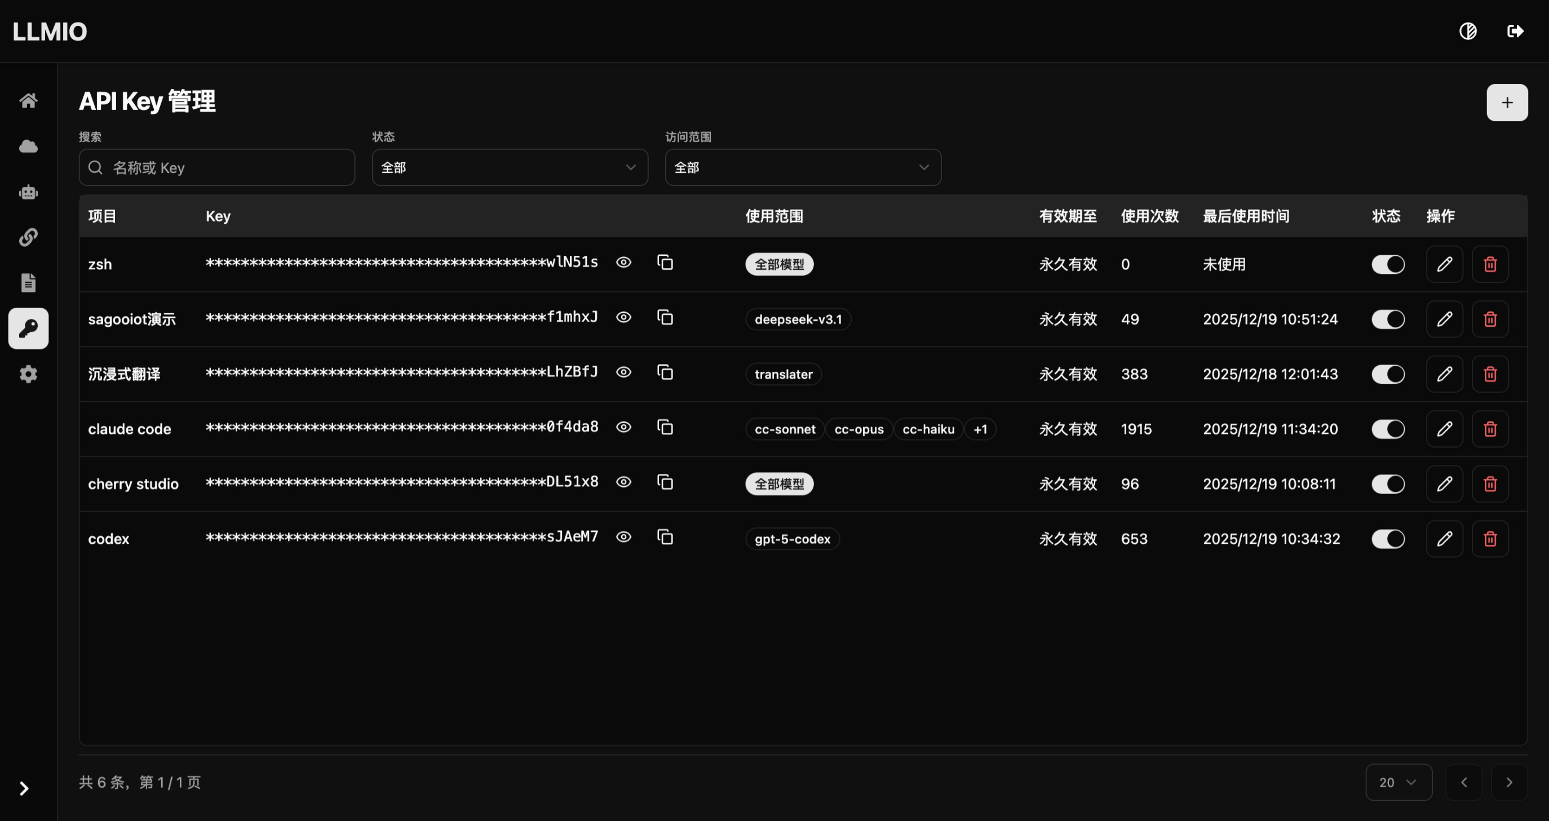Copy the zsh API key

pos(665,263)
